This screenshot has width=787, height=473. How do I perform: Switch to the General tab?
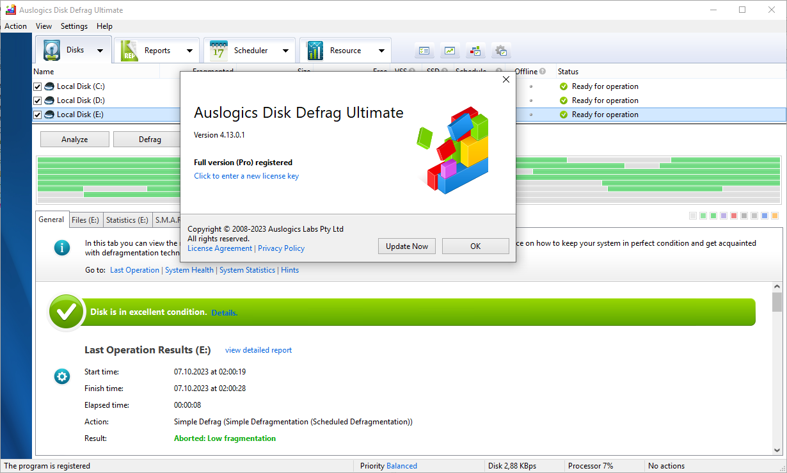tap(51, 219)
